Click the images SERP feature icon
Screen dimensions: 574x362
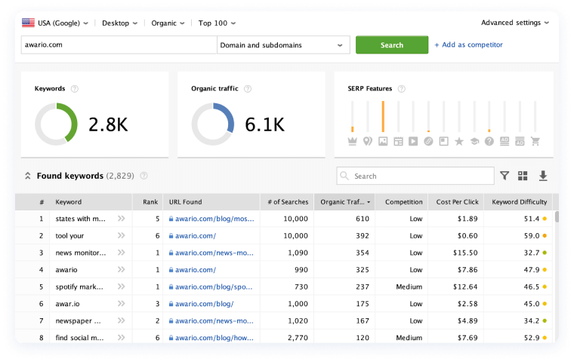tap(383, 141)
